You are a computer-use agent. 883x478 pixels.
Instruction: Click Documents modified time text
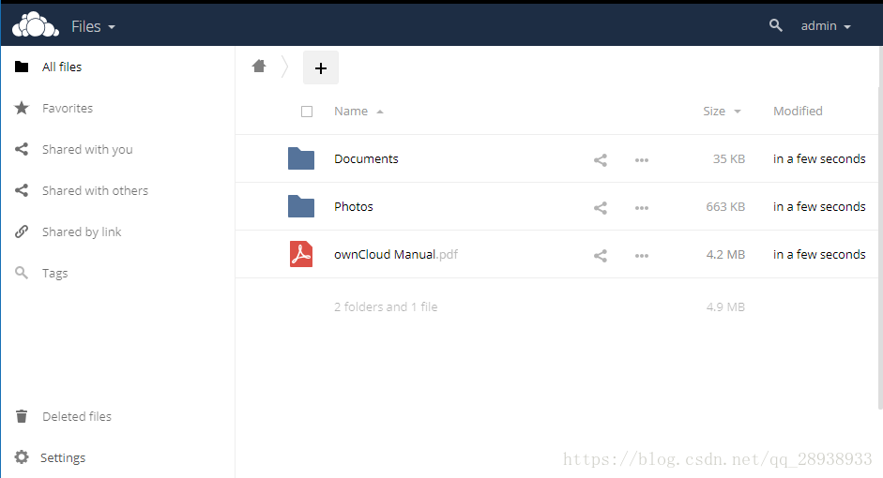pyautogui.click(x=819, y=159)
